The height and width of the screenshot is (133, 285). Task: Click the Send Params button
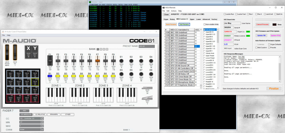pos(171,24)
